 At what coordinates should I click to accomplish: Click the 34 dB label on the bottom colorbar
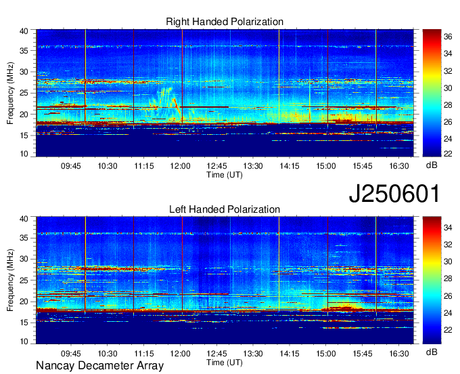(448, 228)
